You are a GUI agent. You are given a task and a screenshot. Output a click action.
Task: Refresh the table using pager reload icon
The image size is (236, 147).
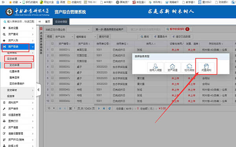point(110,108)
